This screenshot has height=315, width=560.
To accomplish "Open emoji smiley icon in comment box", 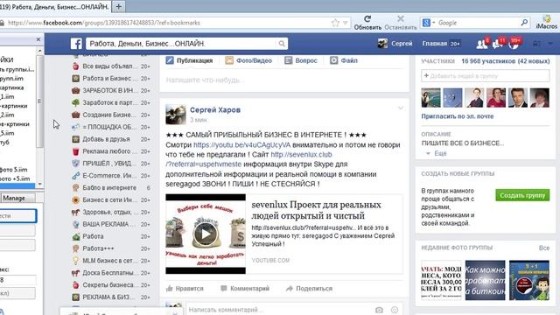I will click(395, 310).
